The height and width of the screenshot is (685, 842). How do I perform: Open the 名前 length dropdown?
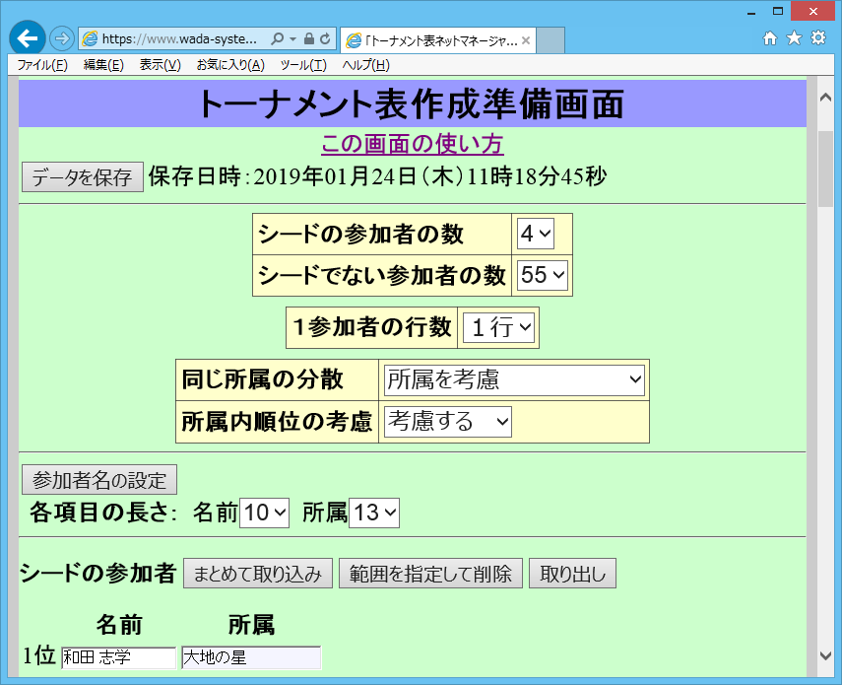[264, 513]
